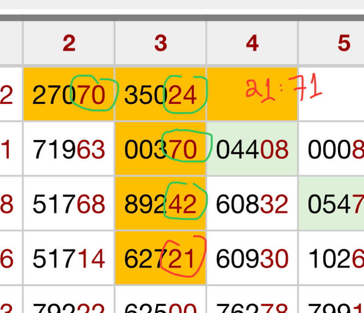
Task: Select the cell starting with 1026
Action: 332,258
